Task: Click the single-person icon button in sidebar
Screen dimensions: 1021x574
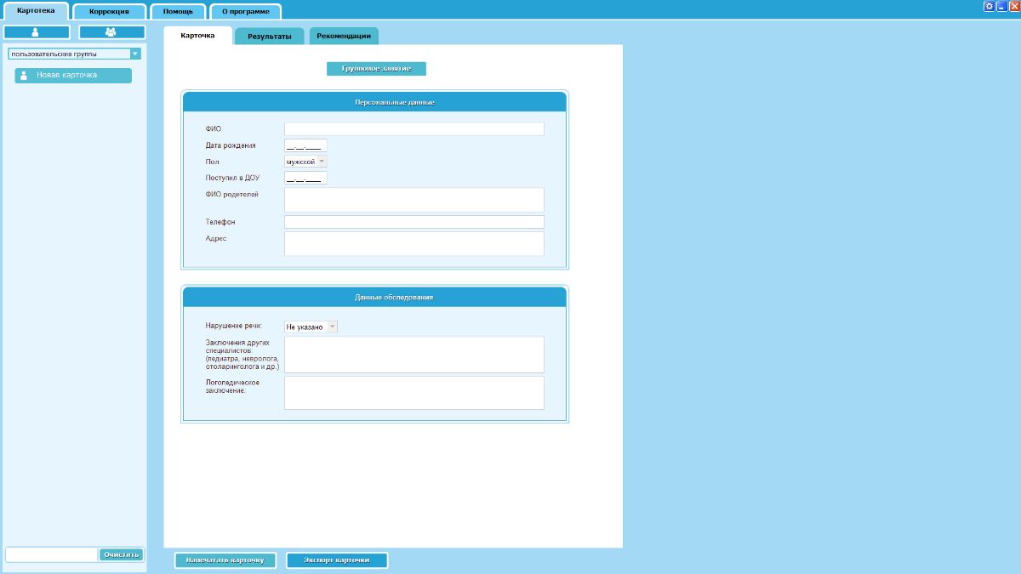Action: [x=37, y=32]
